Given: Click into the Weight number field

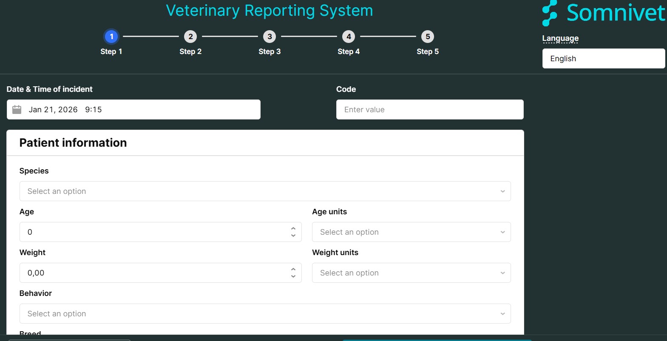Looking at the screenshot, I should (161, 273).
